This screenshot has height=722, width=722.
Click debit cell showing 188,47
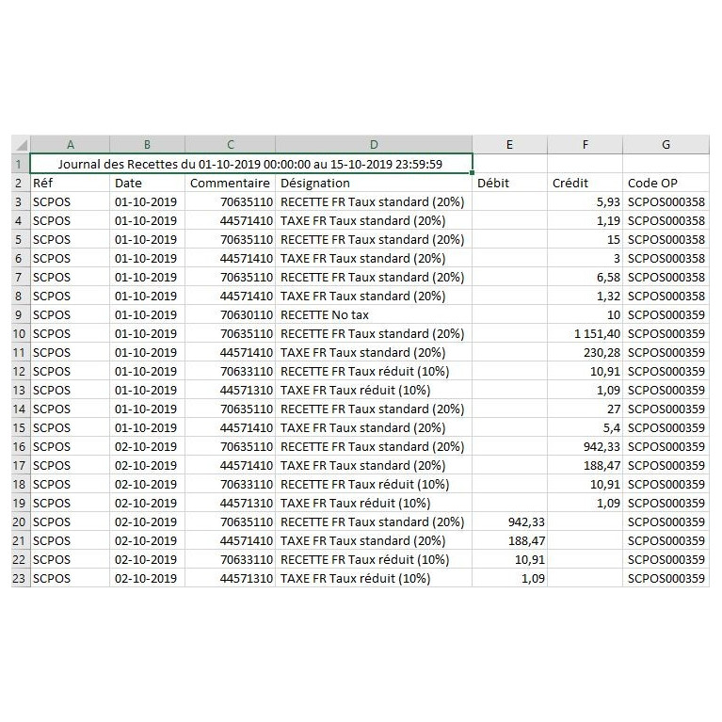tap(509, 540)
